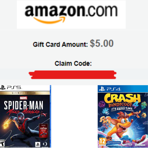Click the Activision logo on Crash cover

click(x=140, y=145)
